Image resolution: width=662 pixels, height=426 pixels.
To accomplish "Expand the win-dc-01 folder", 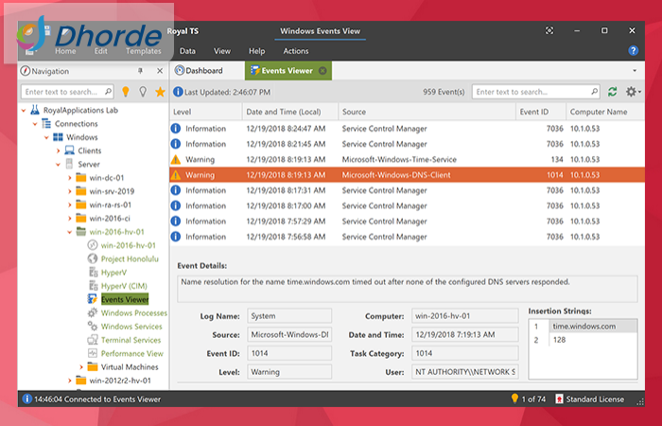I will tap(70, 177).
